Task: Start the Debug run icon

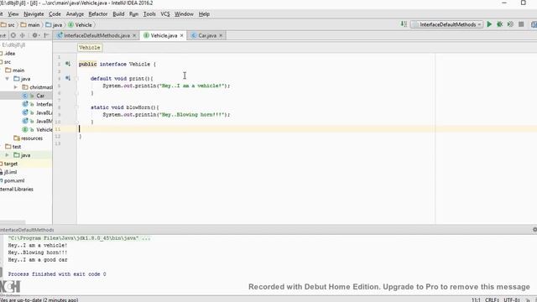Action: tap(500, 24)
